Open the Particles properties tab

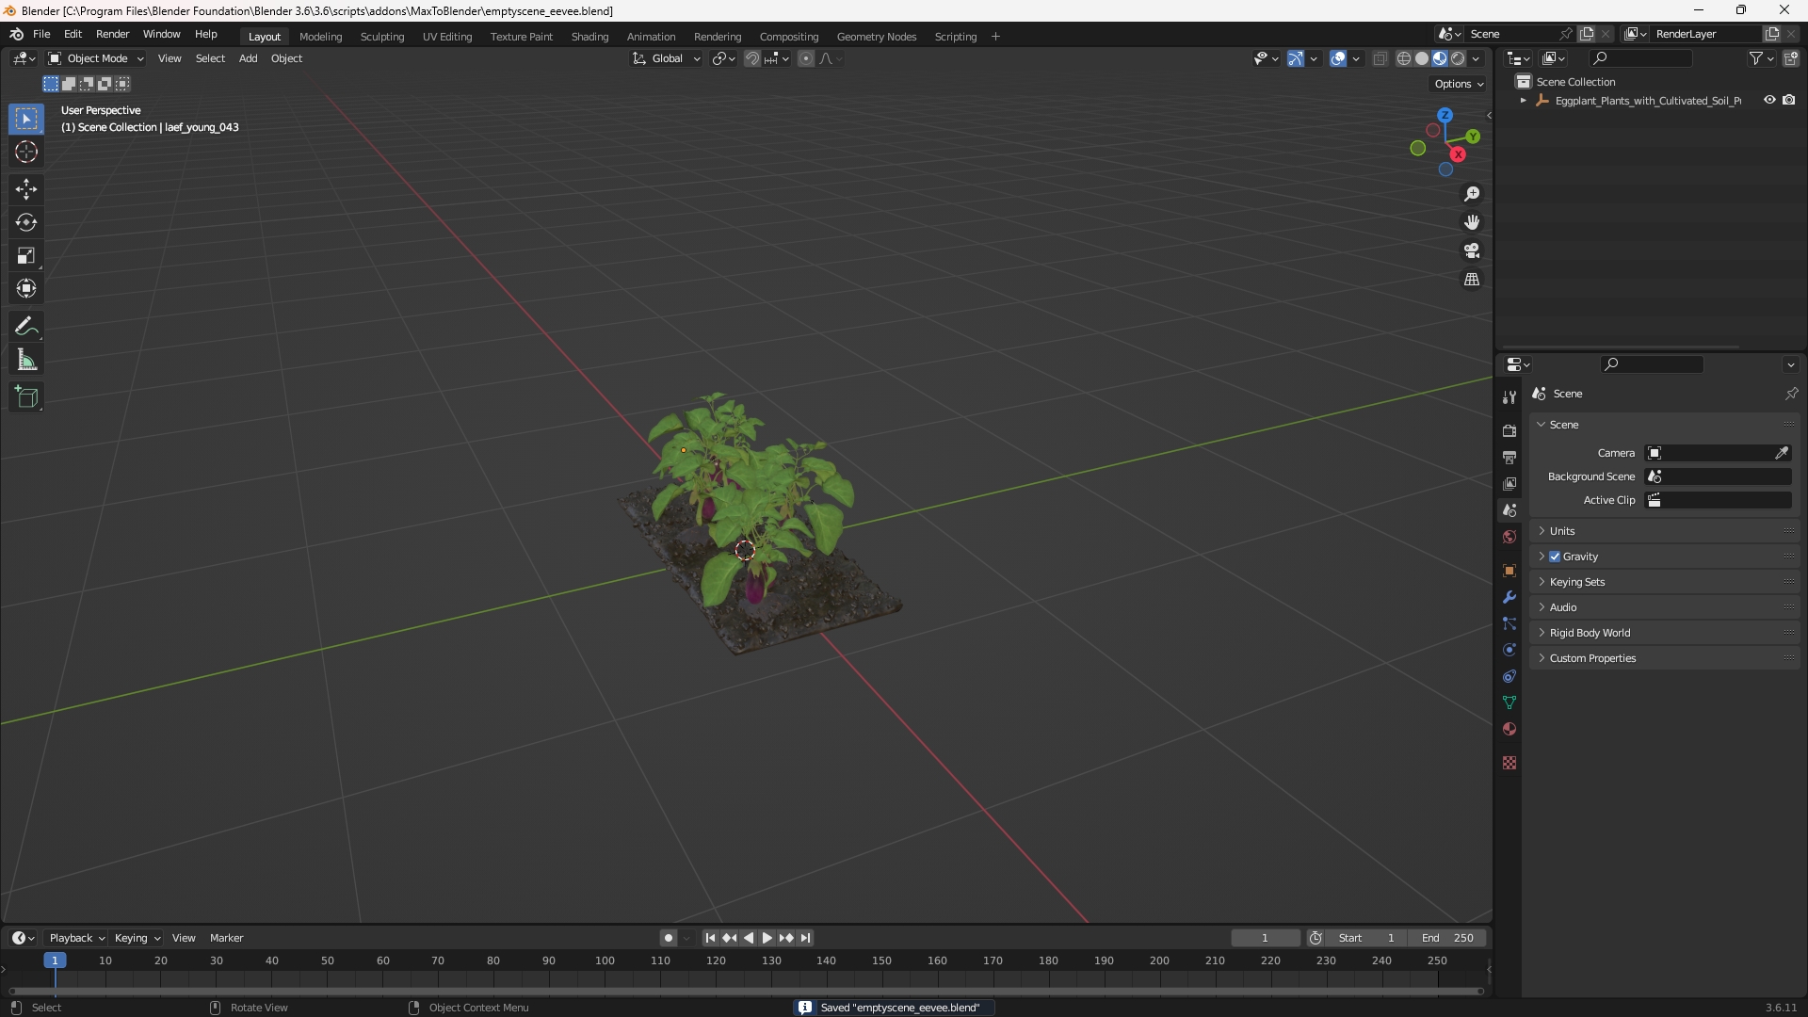[1509, 623]
